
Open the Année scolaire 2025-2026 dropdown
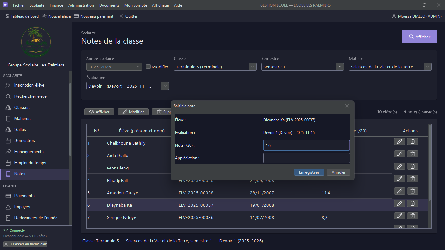114,67
